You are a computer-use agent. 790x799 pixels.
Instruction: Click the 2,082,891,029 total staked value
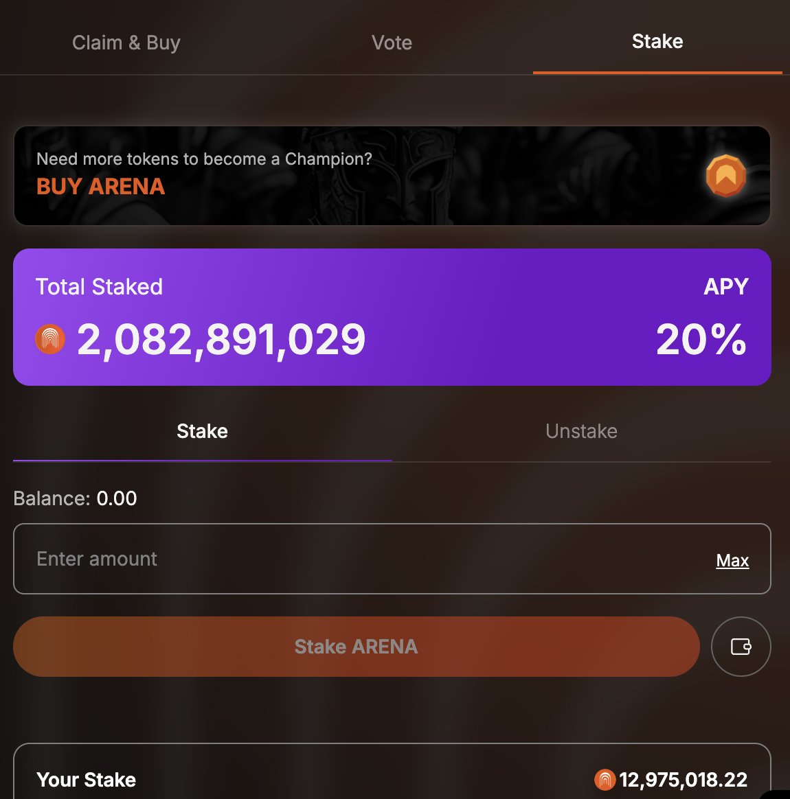pos(221,339)
